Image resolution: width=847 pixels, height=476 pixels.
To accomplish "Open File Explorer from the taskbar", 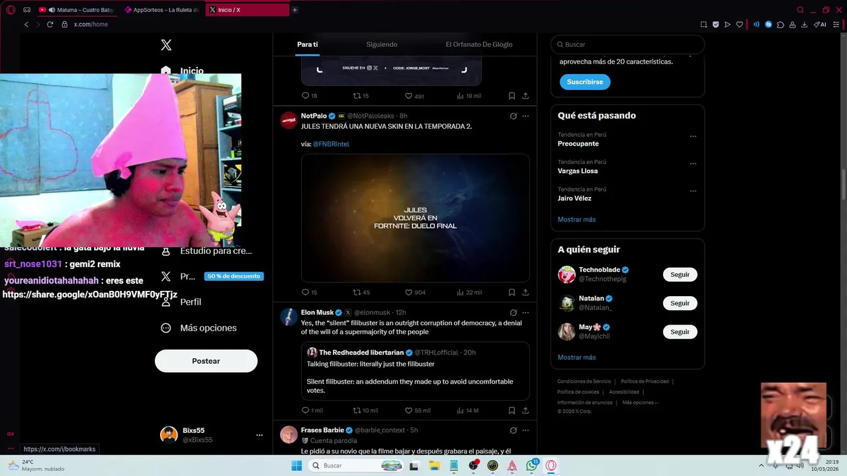I will (434, 465).
